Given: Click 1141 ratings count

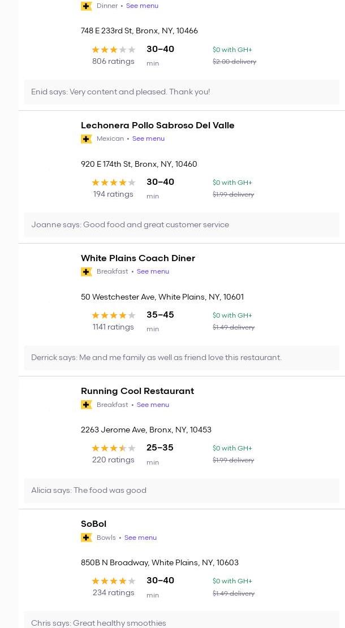Looking at the screenshot, I should (113, 327).
